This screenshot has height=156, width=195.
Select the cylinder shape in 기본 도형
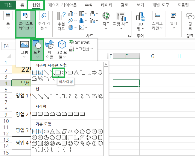pos(100,137)
